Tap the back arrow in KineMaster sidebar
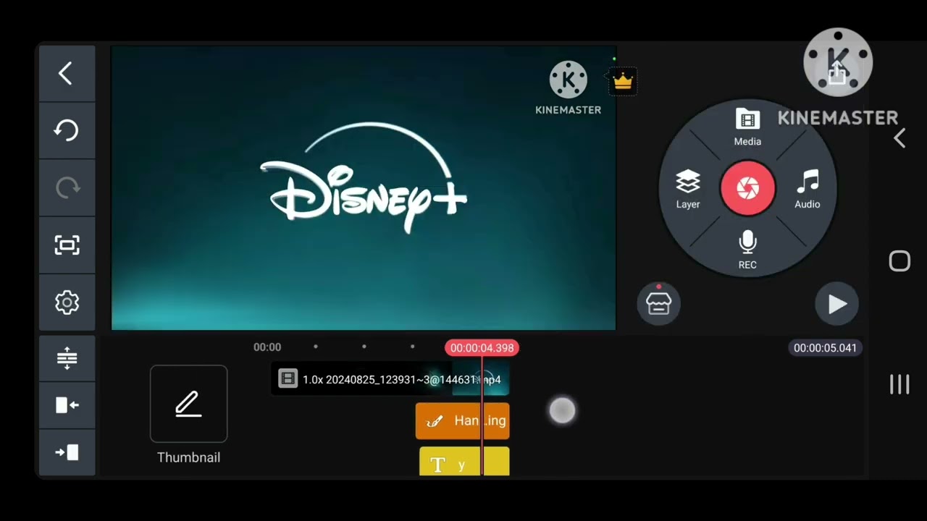 point(67,73)
